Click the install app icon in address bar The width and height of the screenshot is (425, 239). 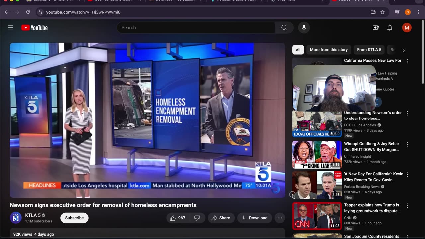[x=373, y=12]
